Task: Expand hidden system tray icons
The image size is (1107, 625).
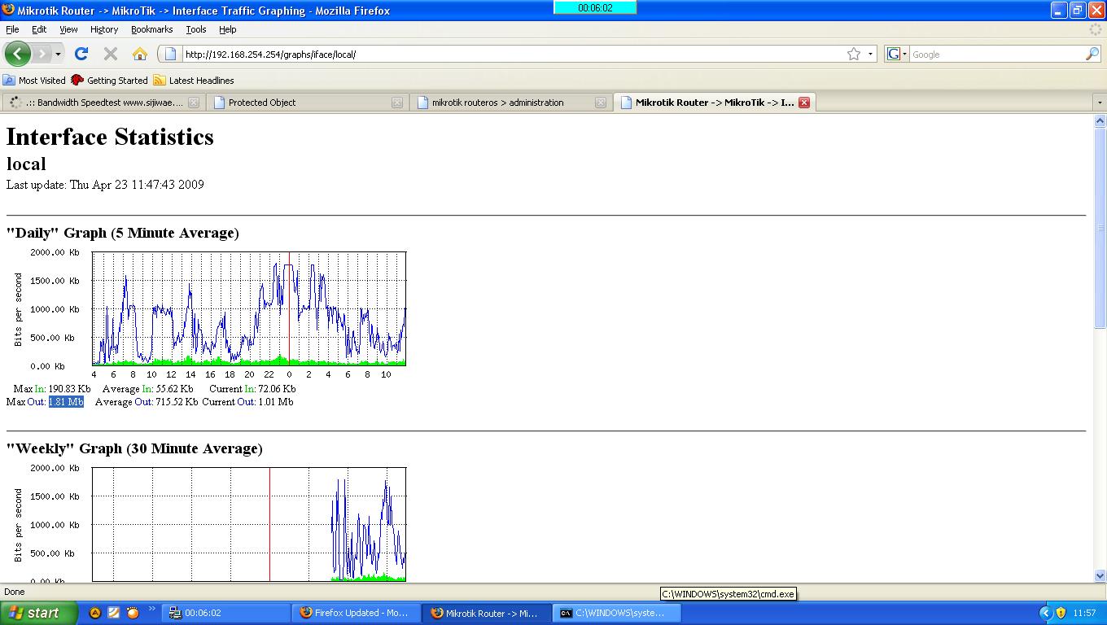Action: click(1046, 613)
